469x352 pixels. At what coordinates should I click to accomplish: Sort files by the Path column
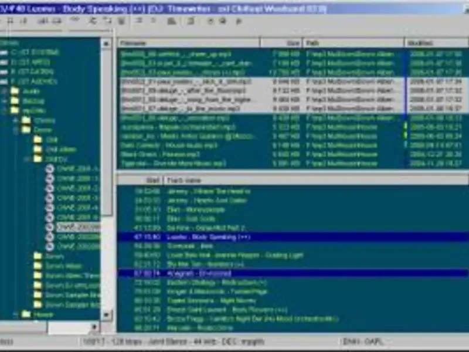354,43
